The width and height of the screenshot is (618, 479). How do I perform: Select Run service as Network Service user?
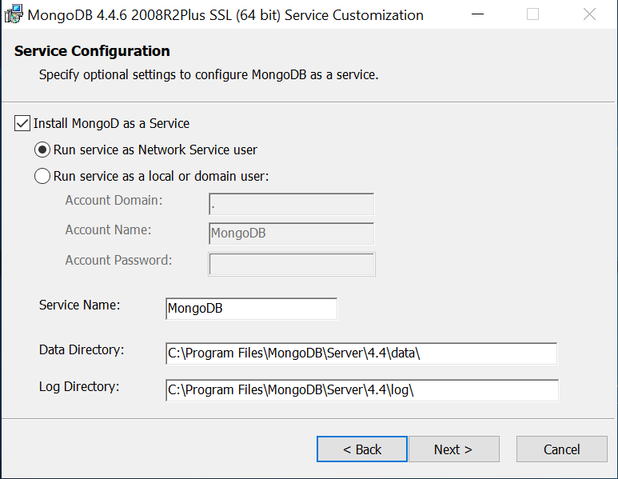42,150
